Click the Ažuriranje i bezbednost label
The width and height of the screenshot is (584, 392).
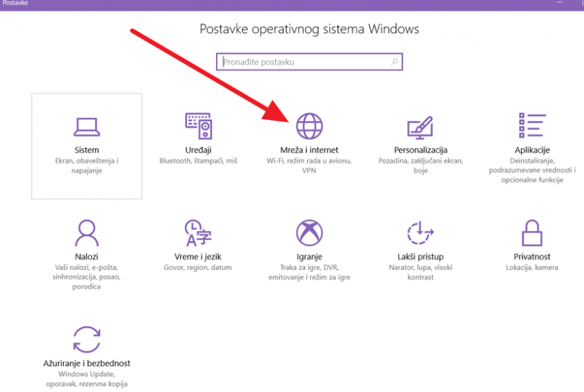[87, 363]
